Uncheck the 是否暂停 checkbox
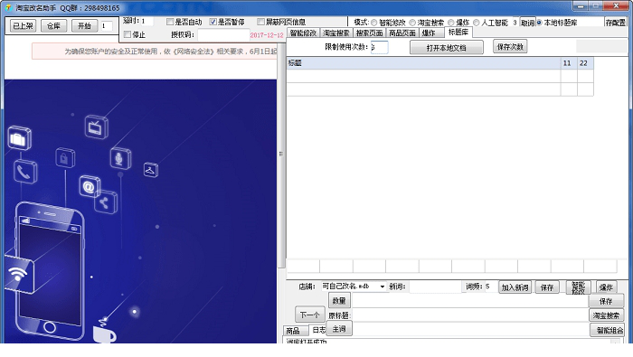Image resolution: width=633 pixels, height=357 pixels. pos(213,22)
